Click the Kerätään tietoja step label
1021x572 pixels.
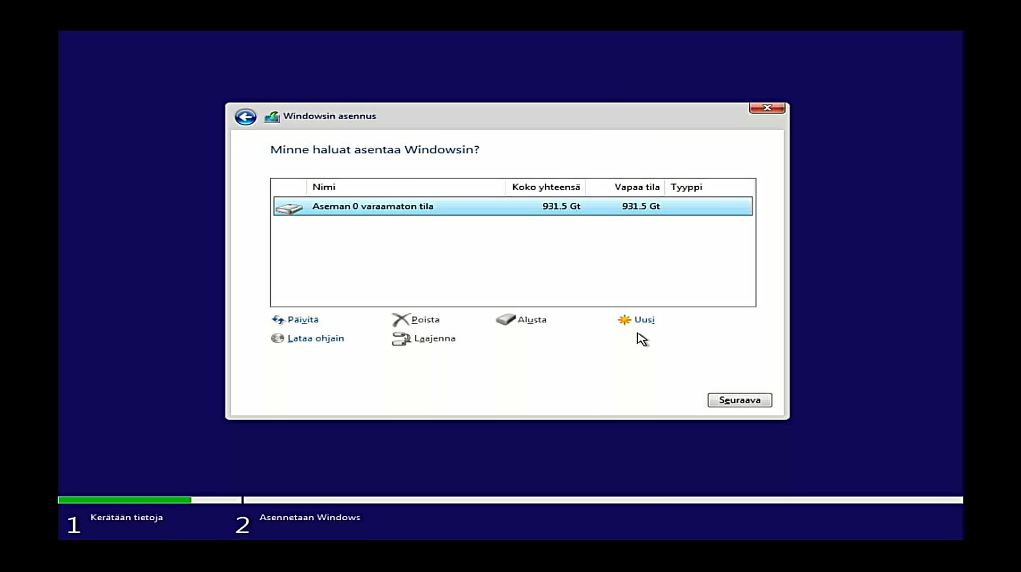[x=127, y=518]
